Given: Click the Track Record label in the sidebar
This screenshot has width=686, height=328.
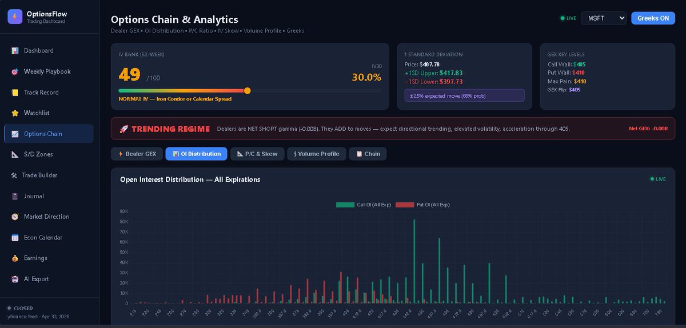Looking at the screenshot, I should pyautogui.click(x=41, y=93).
